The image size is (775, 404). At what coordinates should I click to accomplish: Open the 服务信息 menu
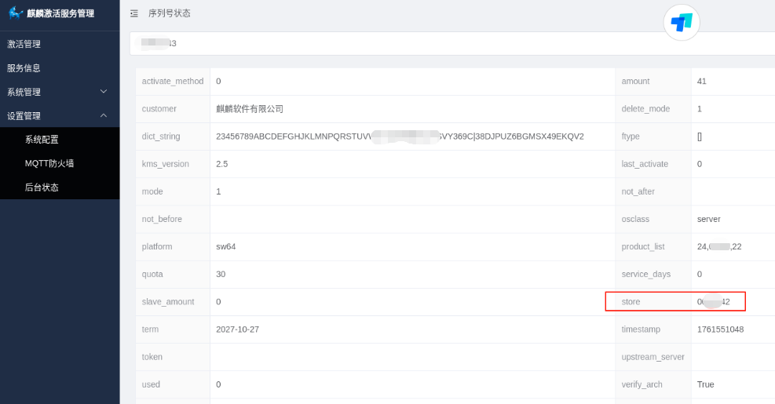(24, 68)
